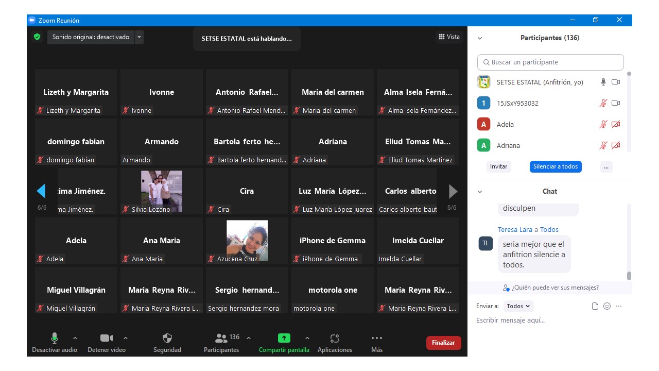Toggle Detener vídeo camera
Image resolution: width=659 pixels, height=371 pixels.
tap(107, 339)
